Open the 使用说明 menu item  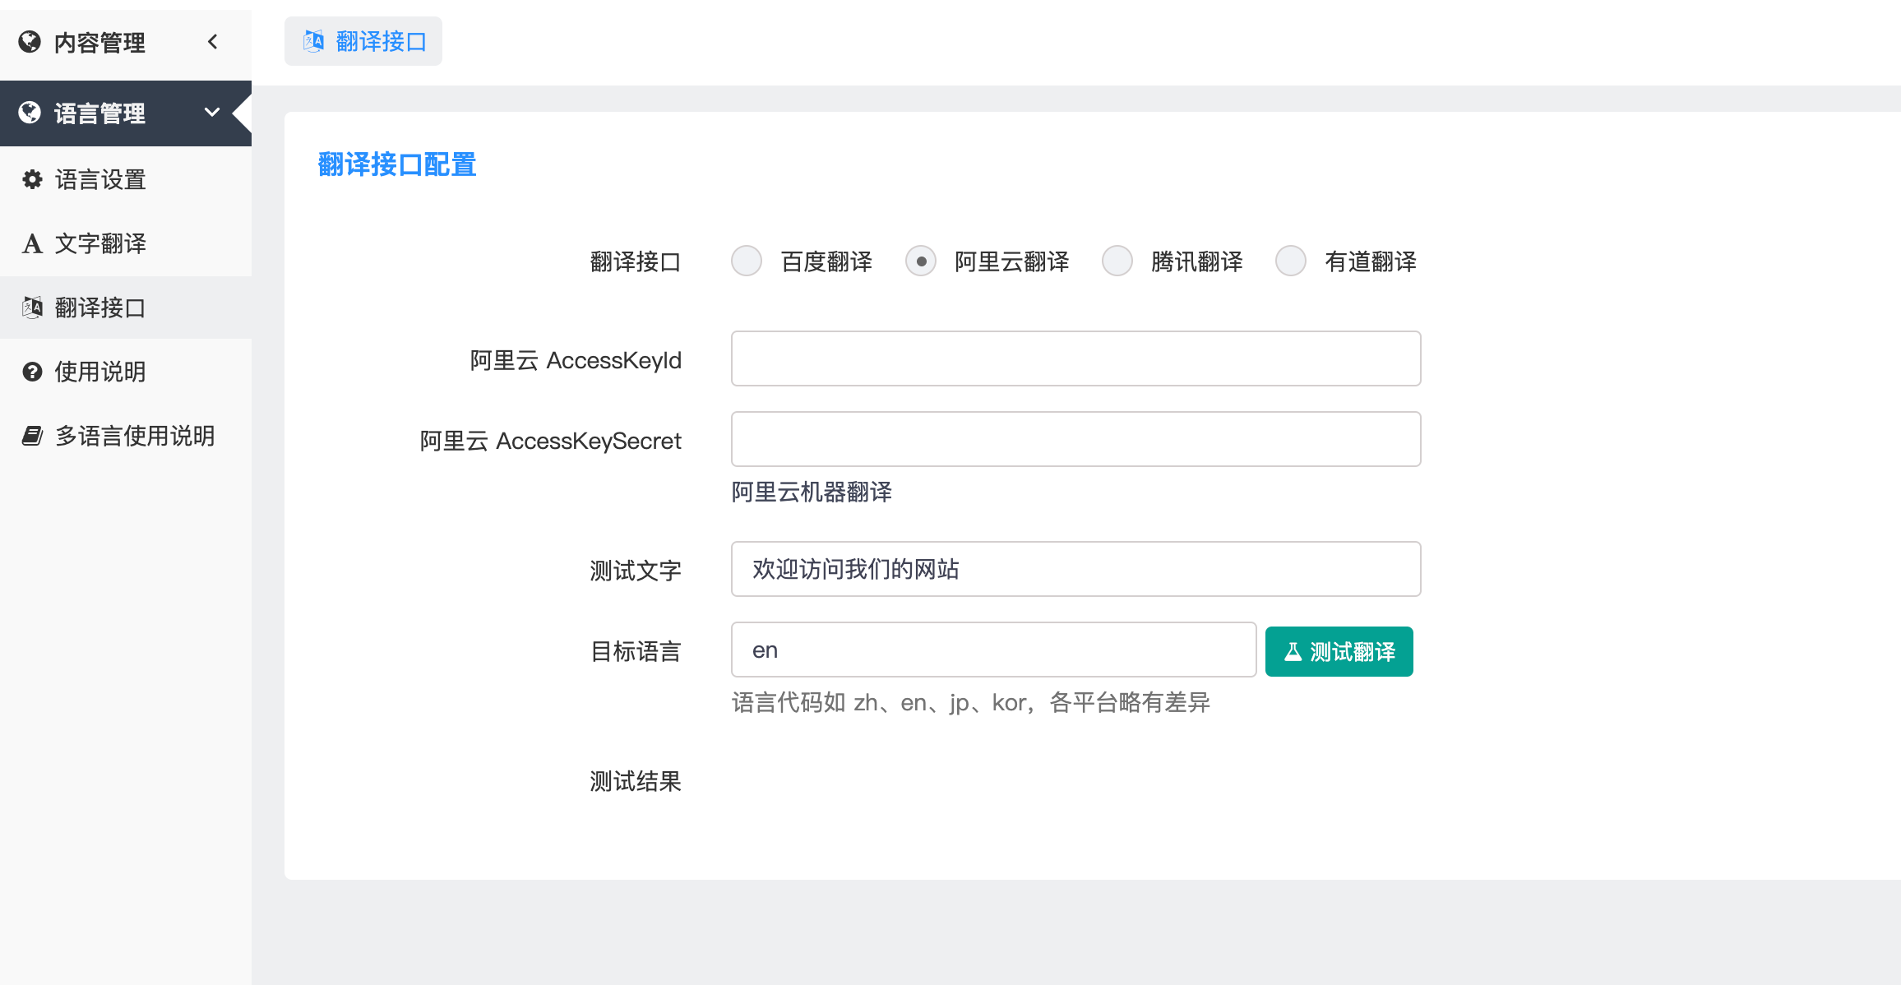126,372
